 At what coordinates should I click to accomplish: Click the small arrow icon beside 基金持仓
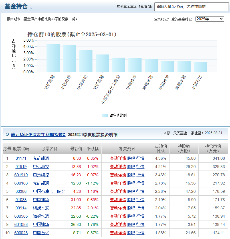(x=31, y=8)
